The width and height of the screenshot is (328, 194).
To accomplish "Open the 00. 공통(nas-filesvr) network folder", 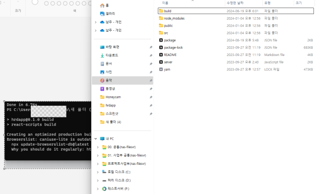I will 122,147.
